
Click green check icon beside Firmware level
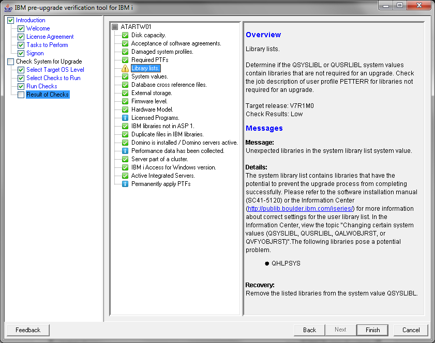point(125,101)
